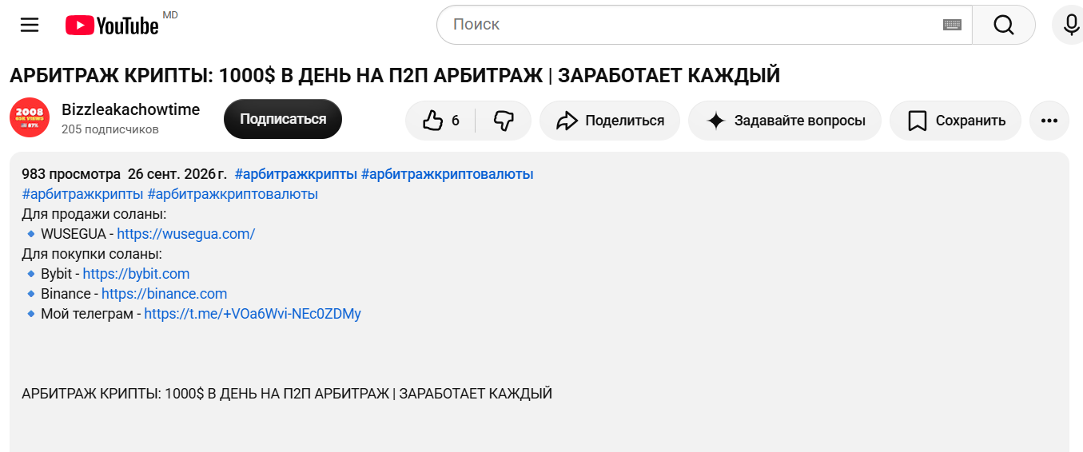Open the Bizzleakachowtime channel name
Viewport: 1083px width, 452px height.
(131, 109)
